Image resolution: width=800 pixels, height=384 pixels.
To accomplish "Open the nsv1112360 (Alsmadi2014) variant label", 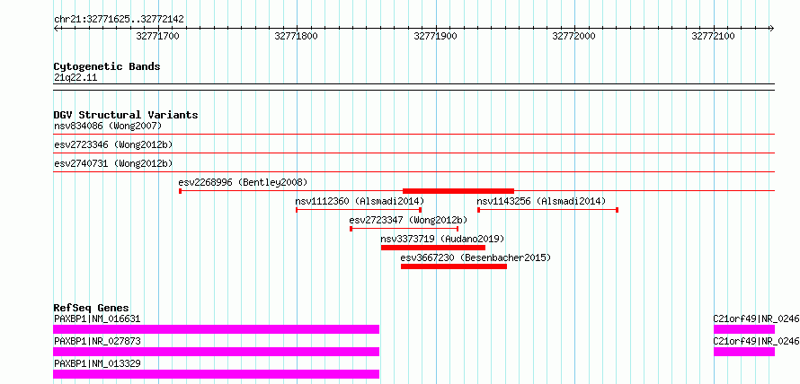I will pos(360,201).
